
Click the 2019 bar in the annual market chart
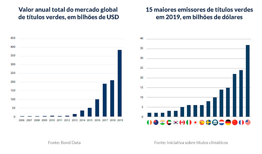click(120, 83)
